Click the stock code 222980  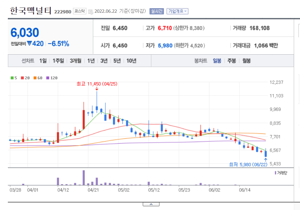(x=63, y=12)
